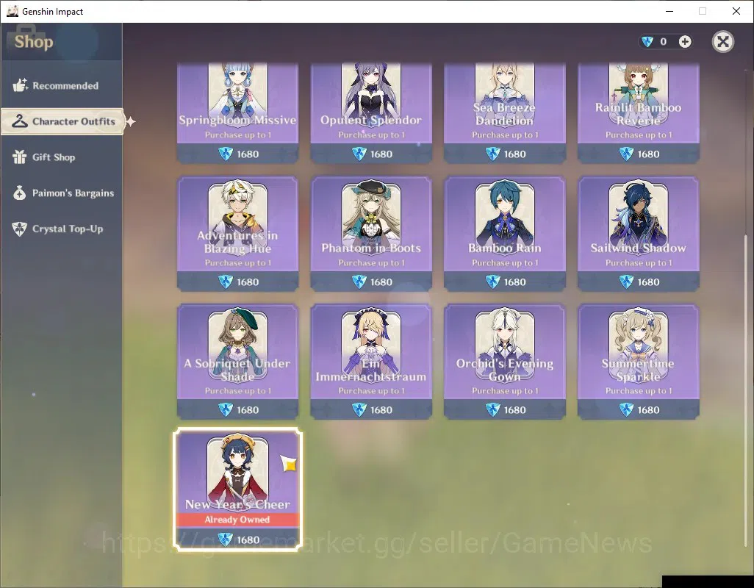Click crystal icon under Adventures in Blazing Hue

coord(226,282)
